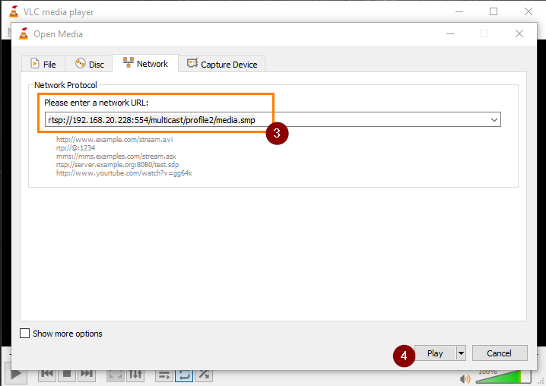The image size is (546, 386).
Task: Toggle the playlist view in VLC
Action: click(164, 375)
